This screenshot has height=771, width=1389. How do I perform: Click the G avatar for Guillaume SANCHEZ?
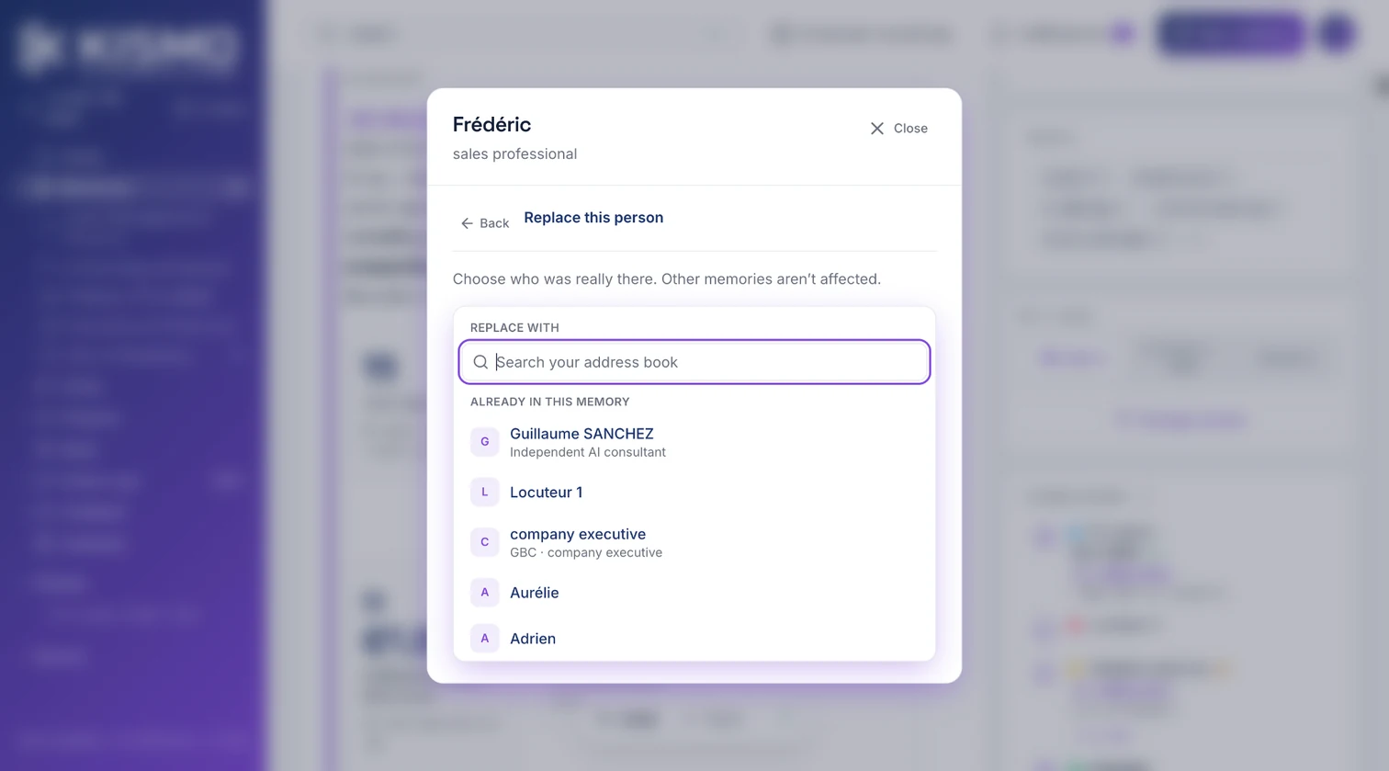point(485,442)
